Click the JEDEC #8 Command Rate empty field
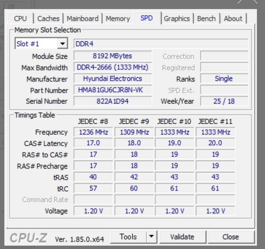The width and height of the screenshot is (265, 249). pyautogui.click(x=93, y=200)
